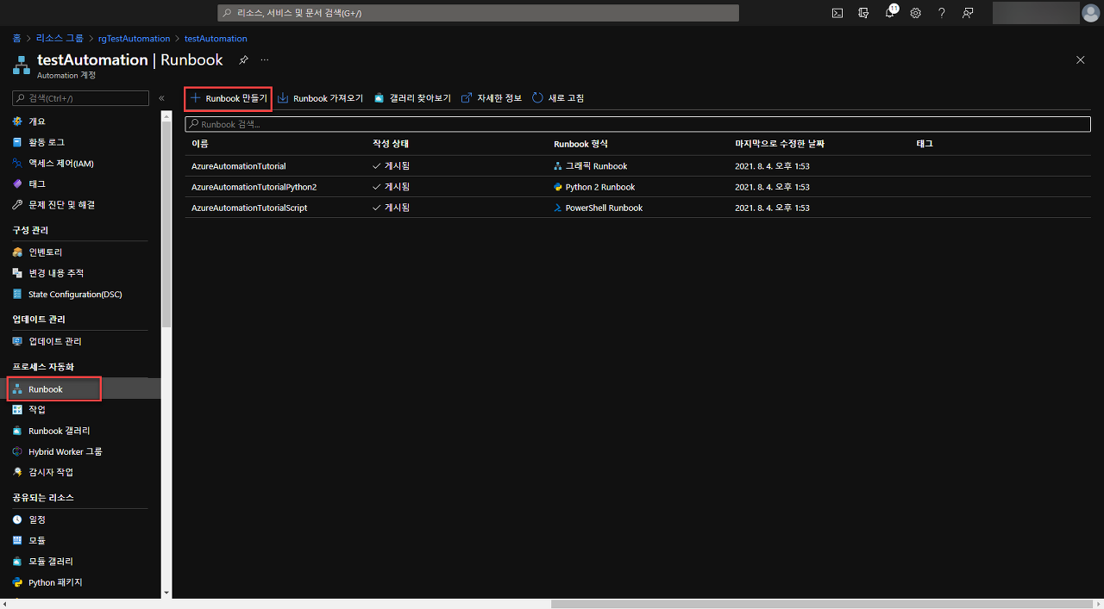
Task: Sort by authoring status column header
Action: tap(391, 144)
